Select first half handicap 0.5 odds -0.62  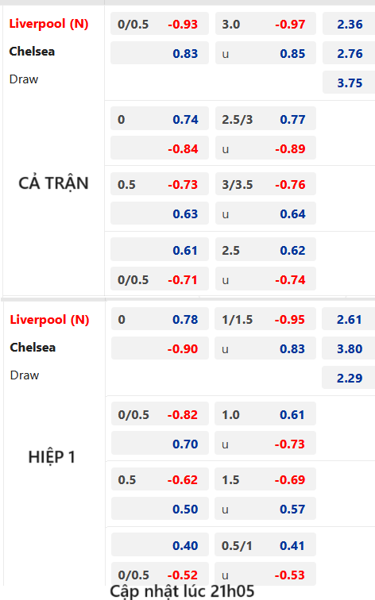pos(160,479)
